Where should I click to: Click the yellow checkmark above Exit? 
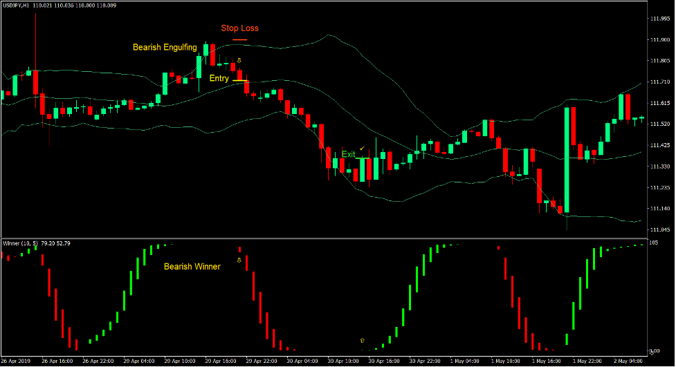(362, 148)
